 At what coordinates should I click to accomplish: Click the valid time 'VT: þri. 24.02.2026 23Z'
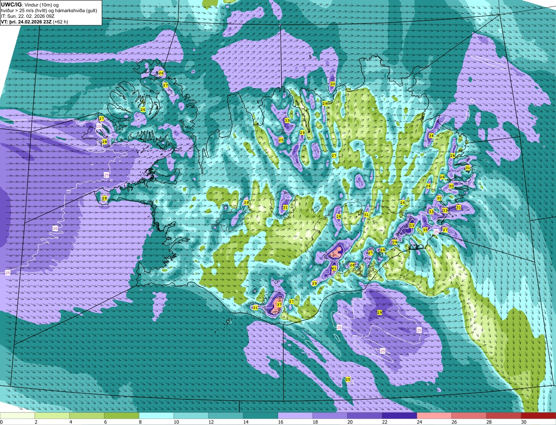pyautogui.click(x=26, y=22)
